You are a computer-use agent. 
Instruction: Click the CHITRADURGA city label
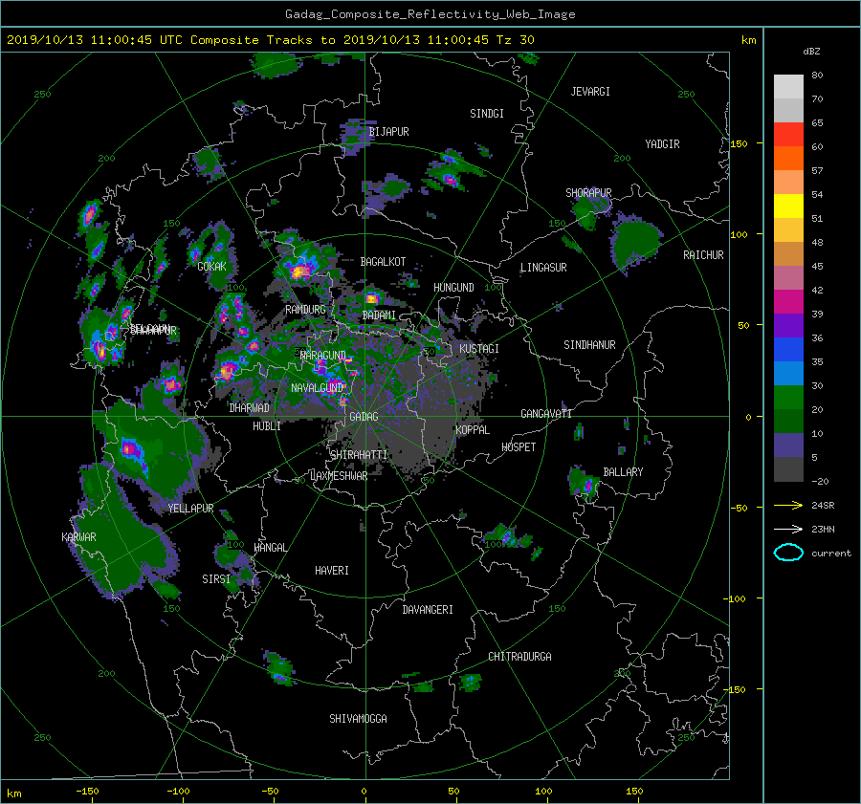pos(520,657)
